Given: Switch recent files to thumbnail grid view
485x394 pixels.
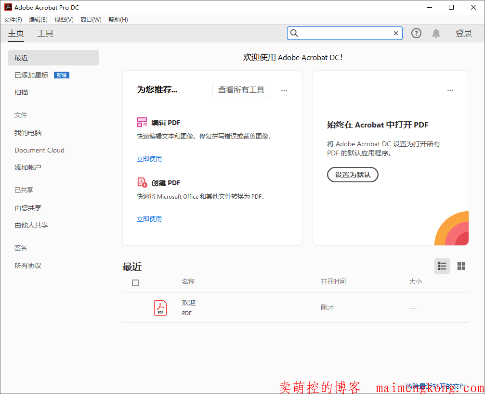Looking at the screenshot, I should pos(461,266).
